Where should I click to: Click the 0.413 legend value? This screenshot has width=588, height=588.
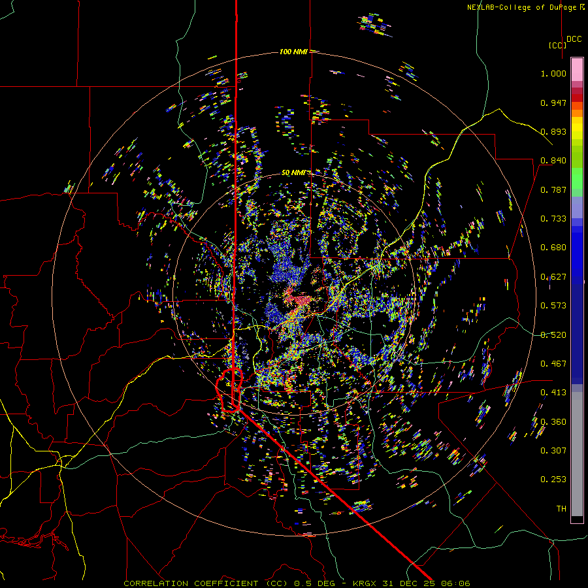[553, 393]
